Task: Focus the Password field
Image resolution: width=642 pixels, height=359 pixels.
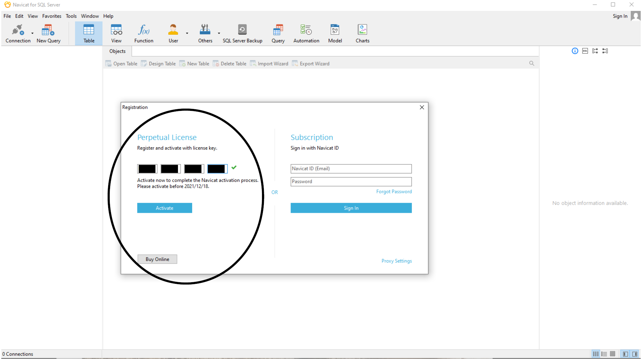Action: [x=351, y=182]
